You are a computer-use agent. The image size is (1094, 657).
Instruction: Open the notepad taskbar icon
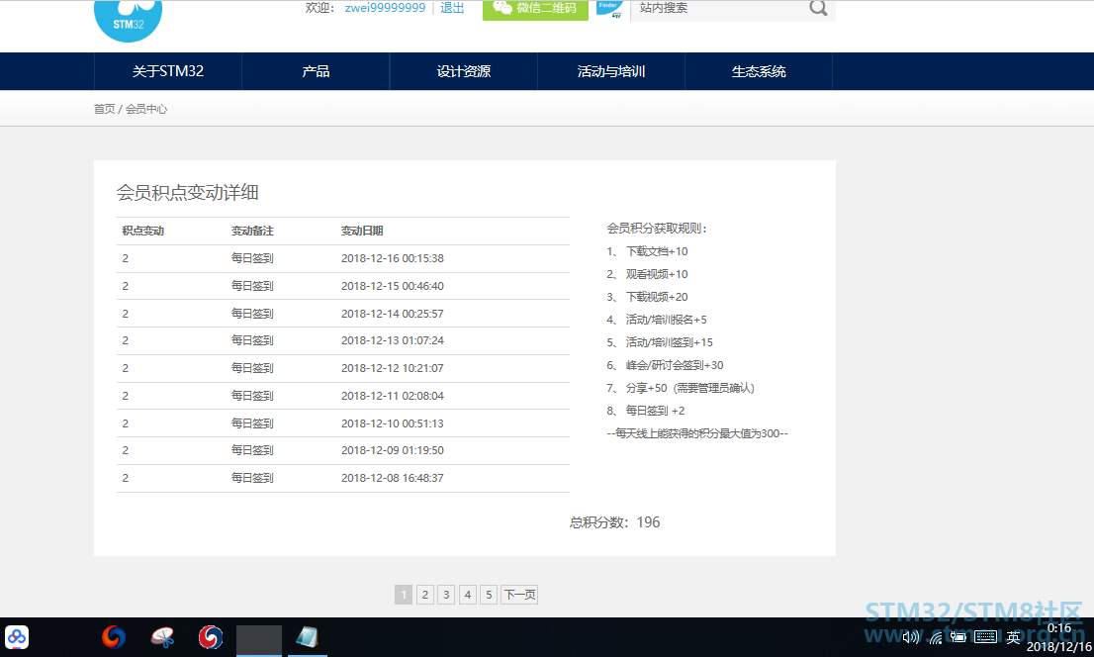307,637
